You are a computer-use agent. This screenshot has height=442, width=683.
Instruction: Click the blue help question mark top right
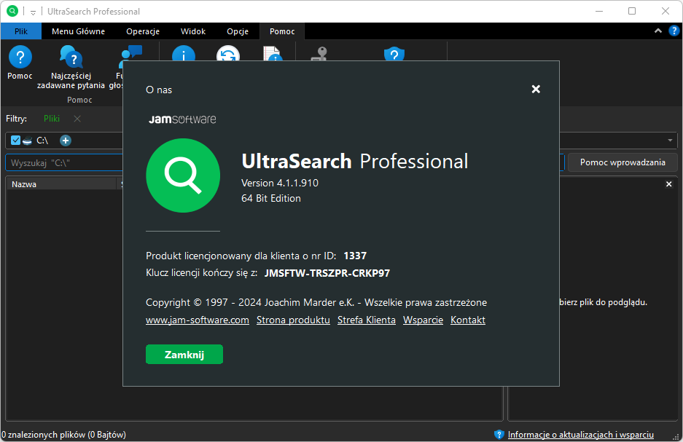[674, 31]
